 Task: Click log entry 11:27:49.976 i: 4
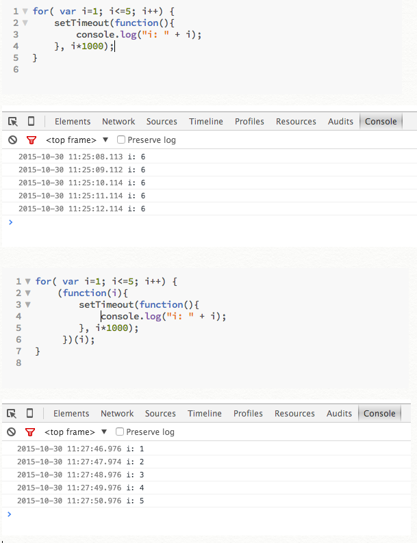coord(207,488)
